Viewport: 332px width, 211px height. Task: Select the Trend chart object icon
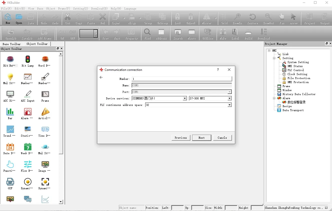pos(10,131)
